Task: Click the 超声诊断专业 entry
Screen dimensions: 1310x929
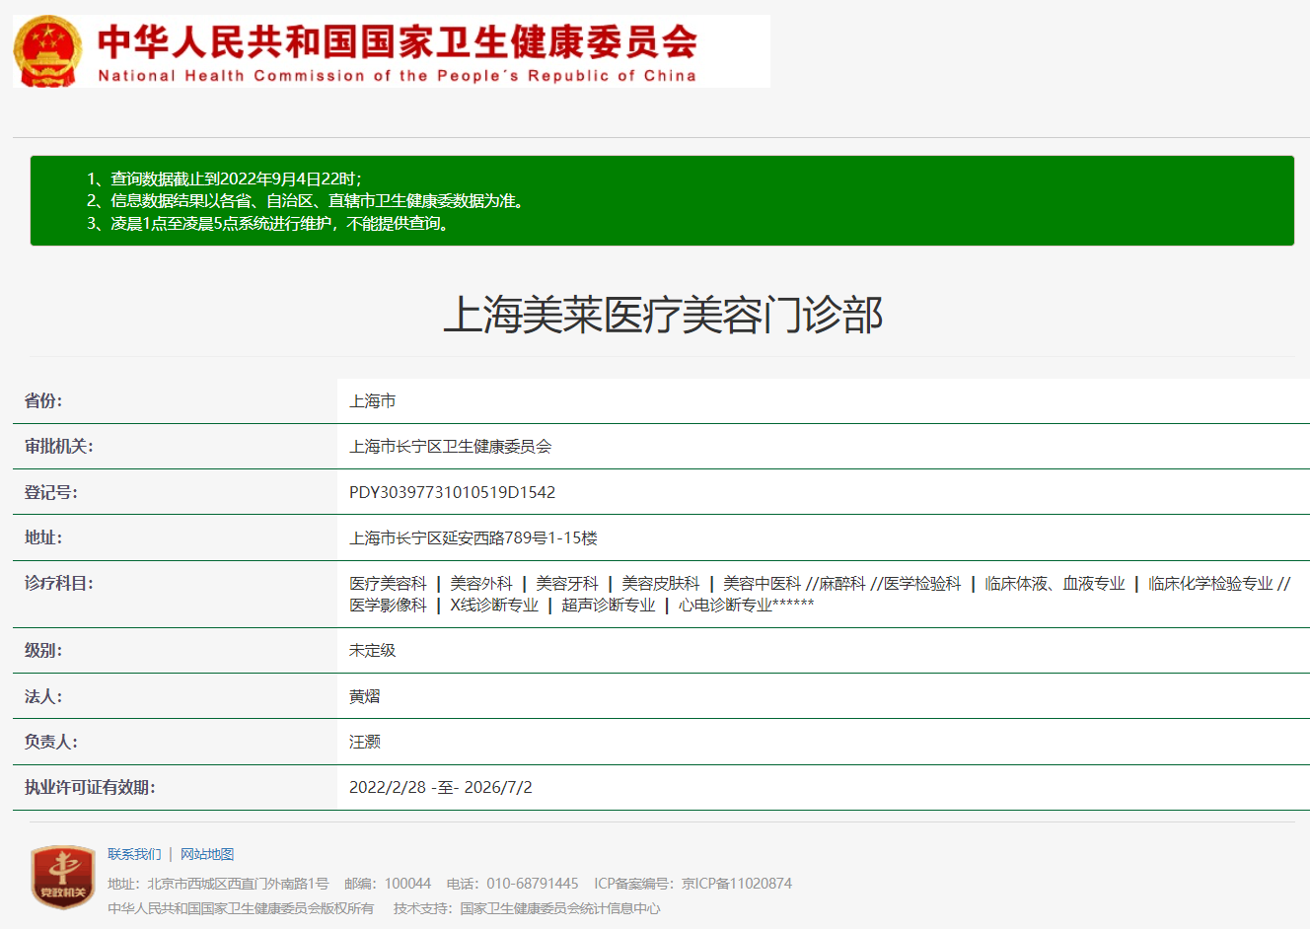Action: [x=609, y=605]
